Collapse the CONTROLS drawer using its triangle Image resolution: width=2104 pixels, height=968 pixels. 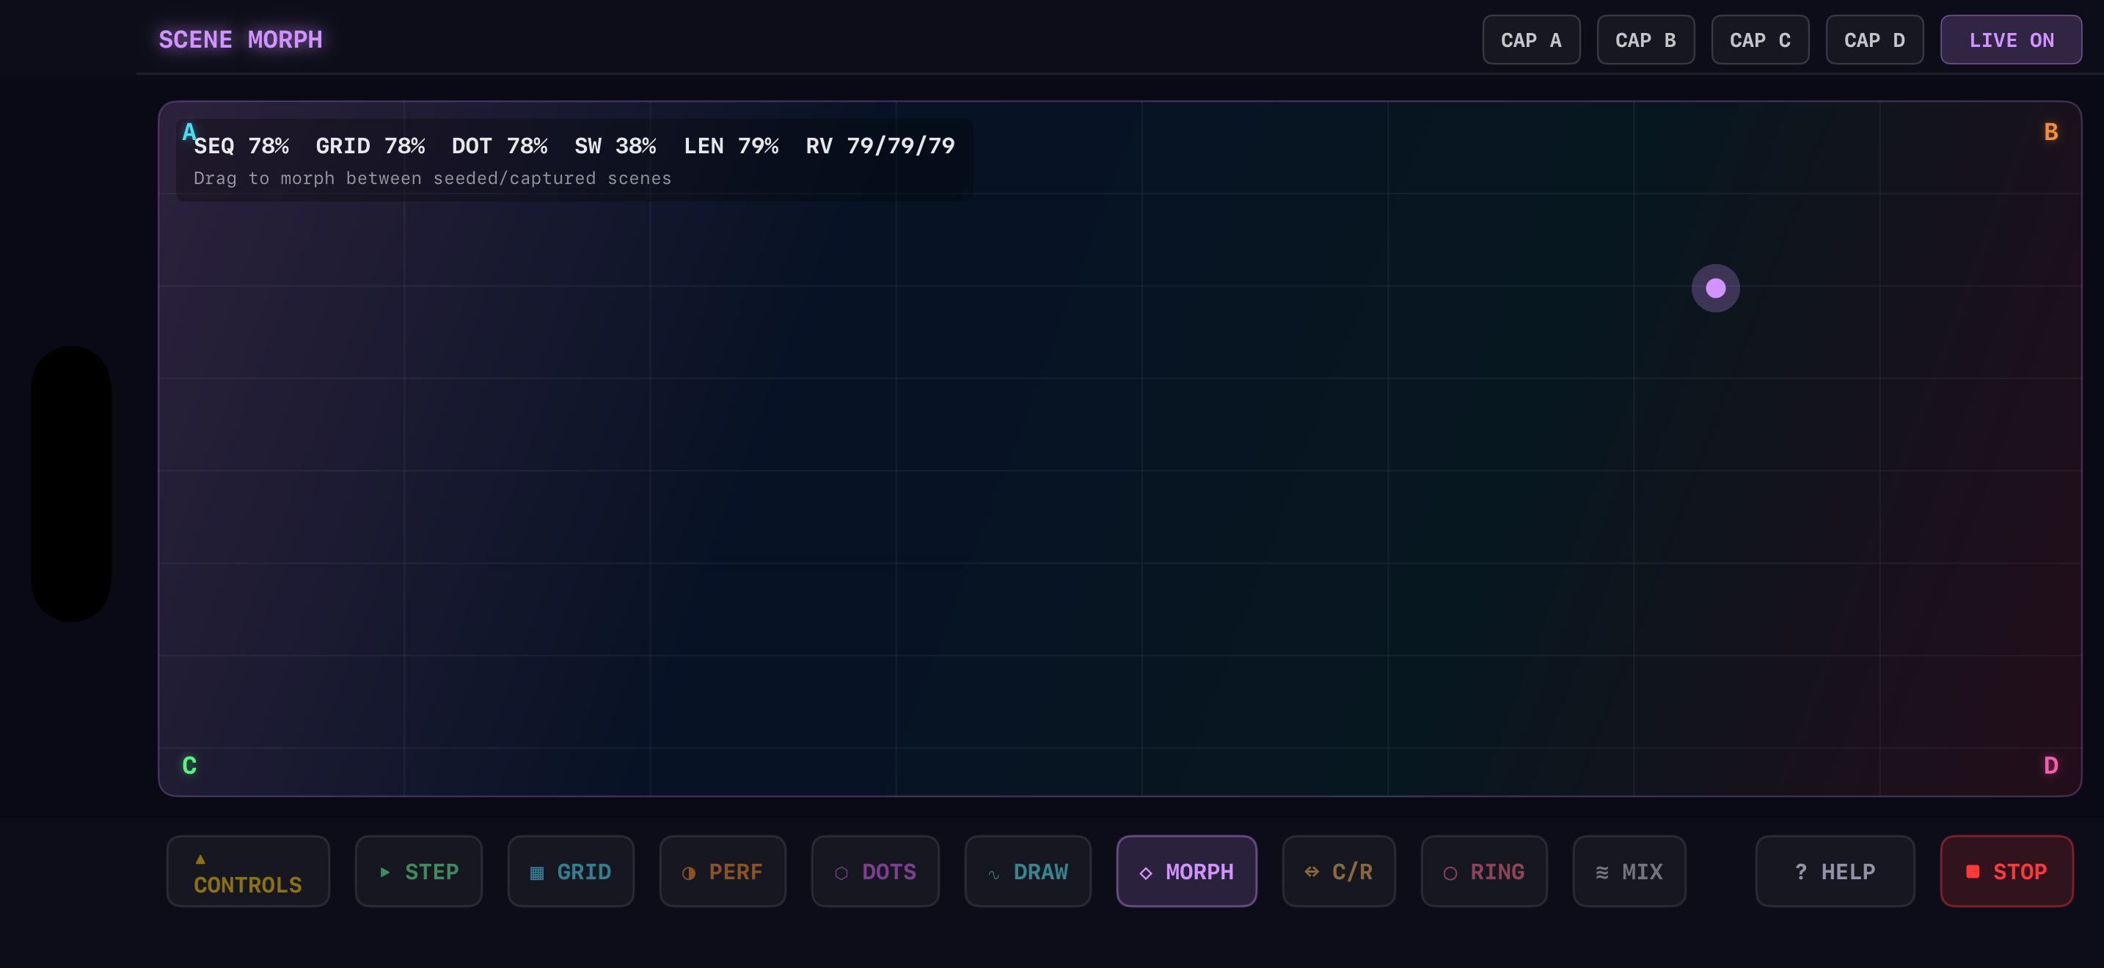(200, 859)
